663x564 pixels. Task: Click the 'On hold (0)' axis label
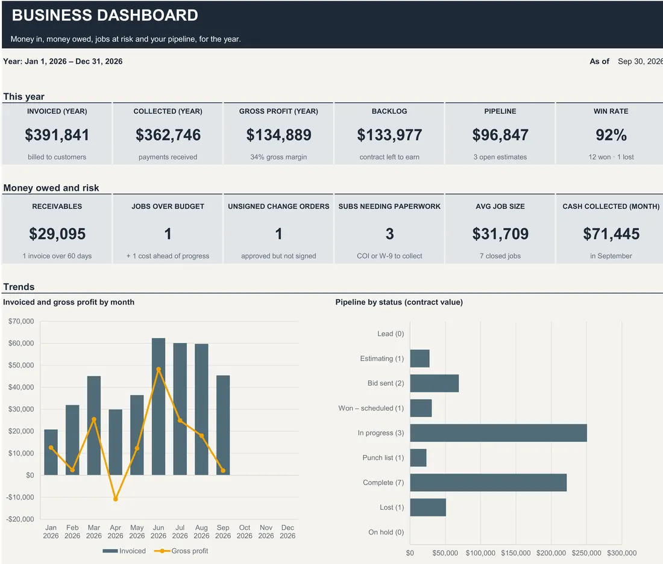pos(386,532)
